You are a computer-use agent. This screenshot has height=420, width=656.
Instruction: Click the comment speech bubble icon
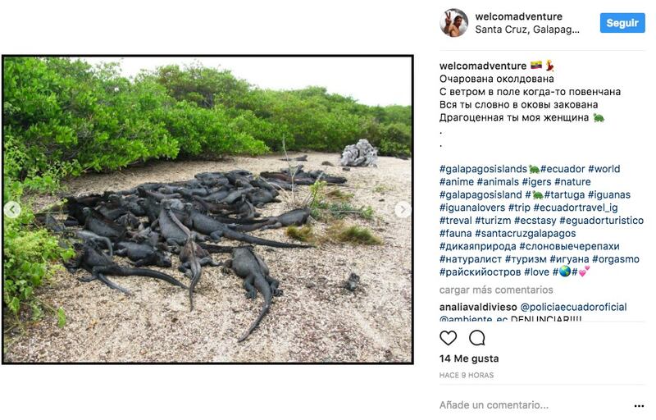coord(477,338)
